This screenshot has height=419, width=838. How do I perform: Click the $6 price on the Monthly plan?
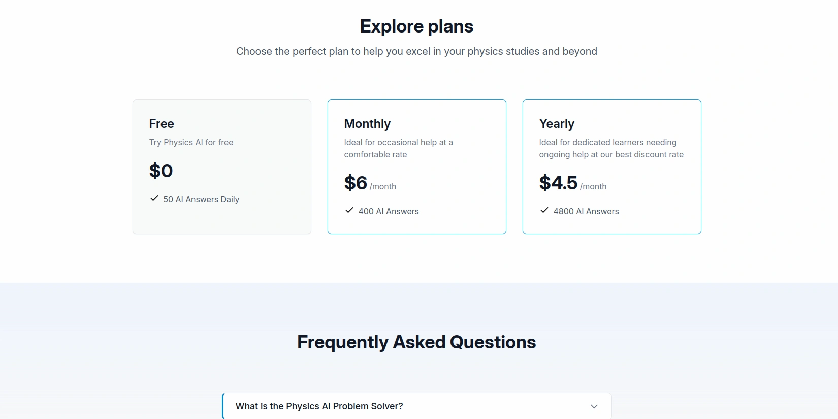click(x=356, y=183)
